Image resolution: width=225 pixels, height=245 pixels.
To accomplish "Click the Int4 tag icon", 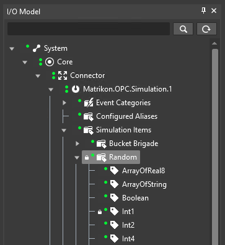I will click(114, 239).
